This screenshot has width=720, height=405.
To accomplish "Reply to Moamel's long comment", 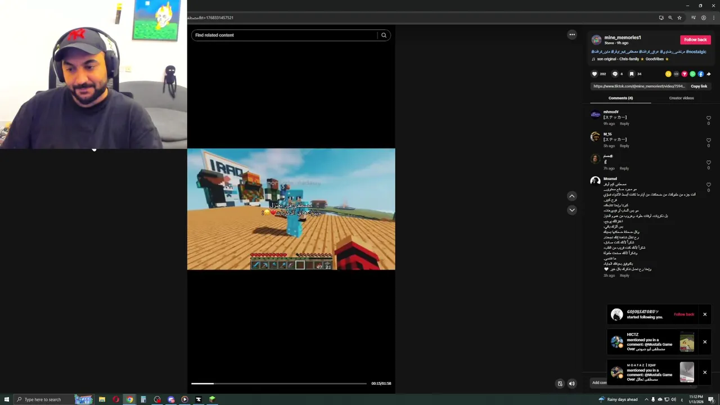I will click(x=624, y=276).
